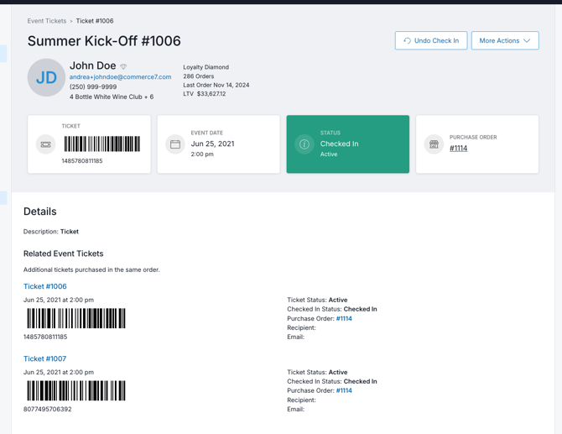Click the Ticket #1006 breadcrumb item
Screen dimensions: 562x434
pos(95,21)
